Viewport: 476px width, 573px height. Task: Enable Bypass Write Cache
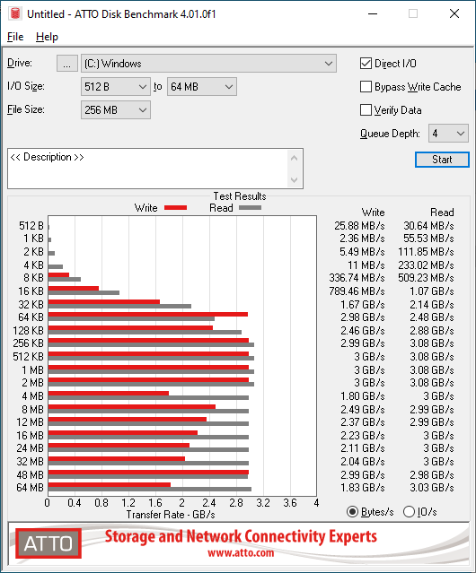click(x=366, y=87)
